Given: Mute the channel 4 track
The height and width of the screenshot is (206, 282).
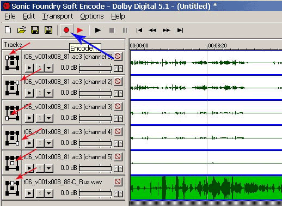Looking at the screenshot, I should (118, 131).
